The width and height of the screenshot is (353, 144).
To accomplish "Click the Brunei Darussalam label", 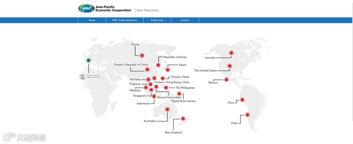I will tap(170, 97).
